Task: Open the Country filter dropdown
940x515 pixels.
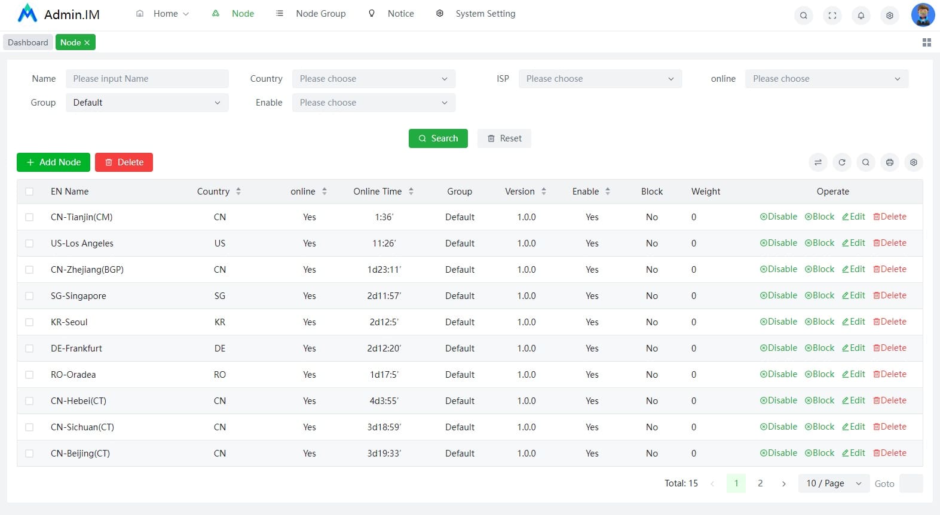Action: click(373, 79)
